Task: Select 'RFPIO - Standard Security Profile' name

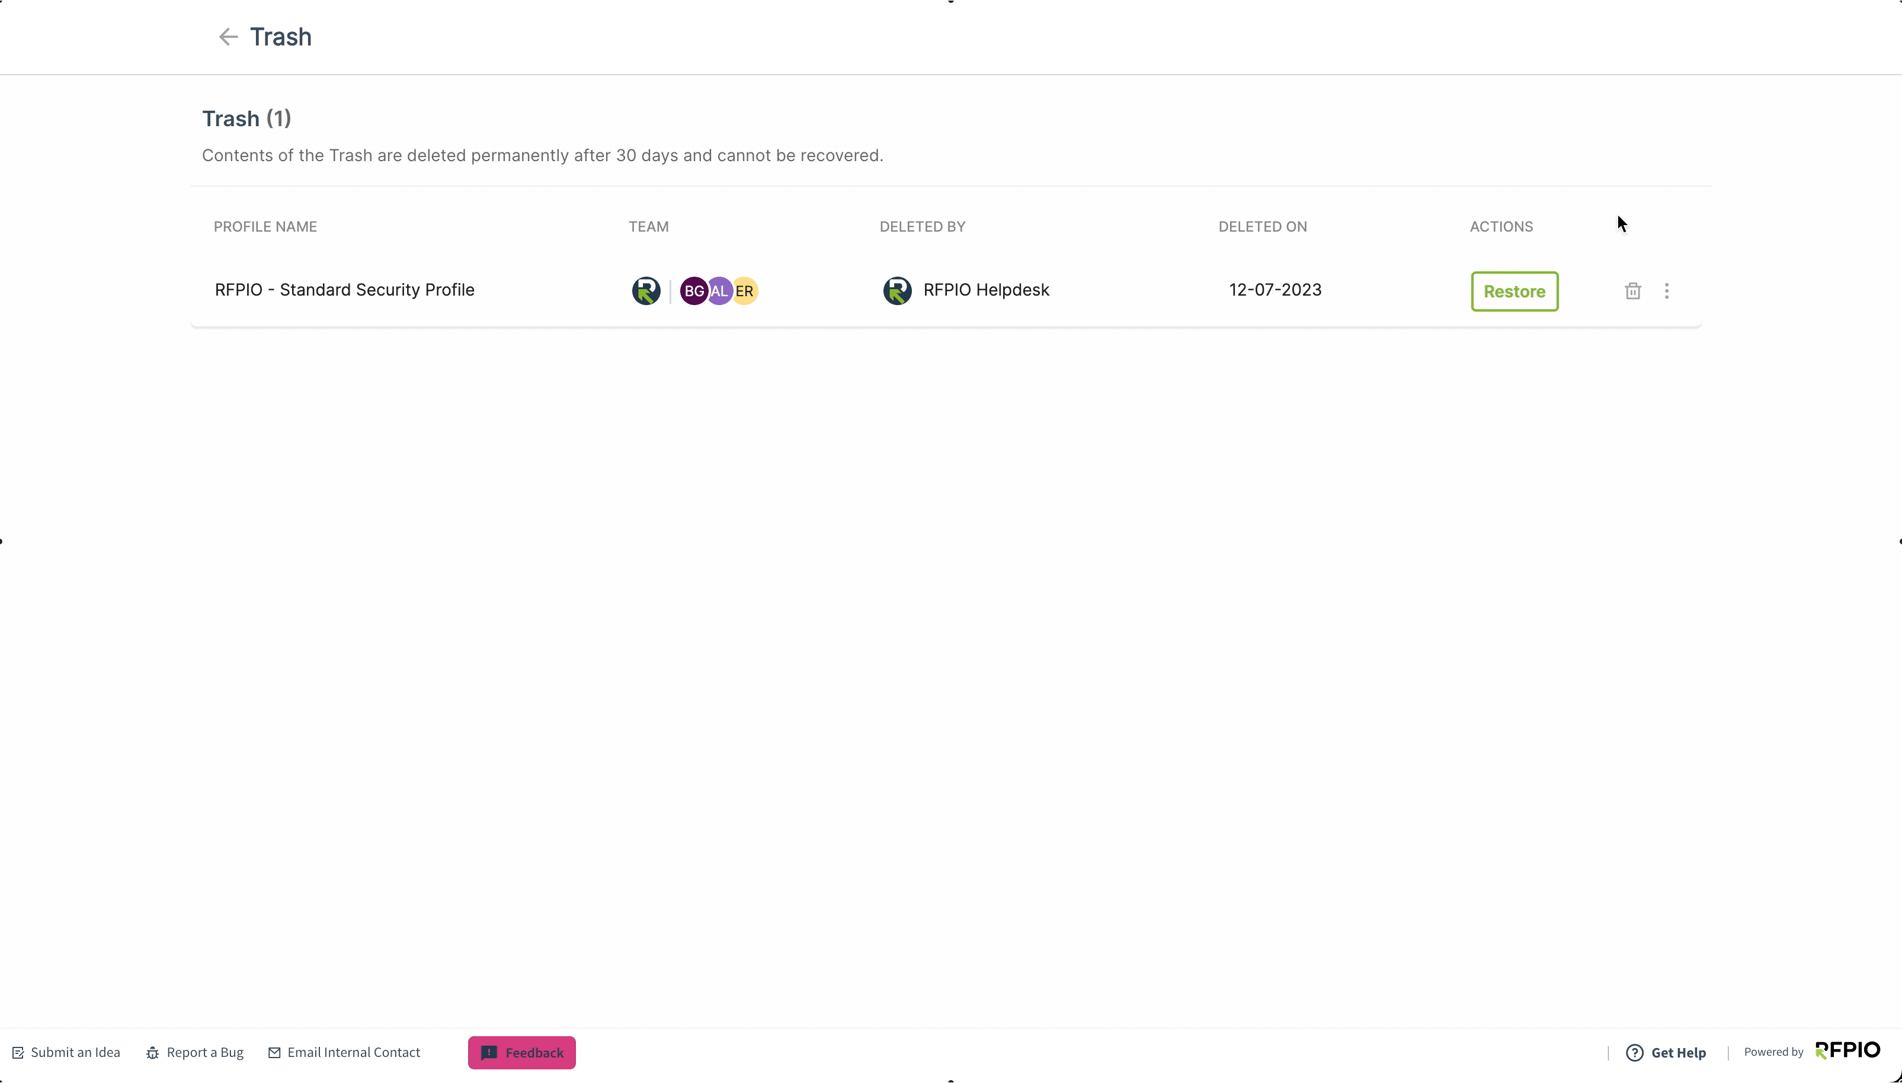Action: (x=344, y=290)
